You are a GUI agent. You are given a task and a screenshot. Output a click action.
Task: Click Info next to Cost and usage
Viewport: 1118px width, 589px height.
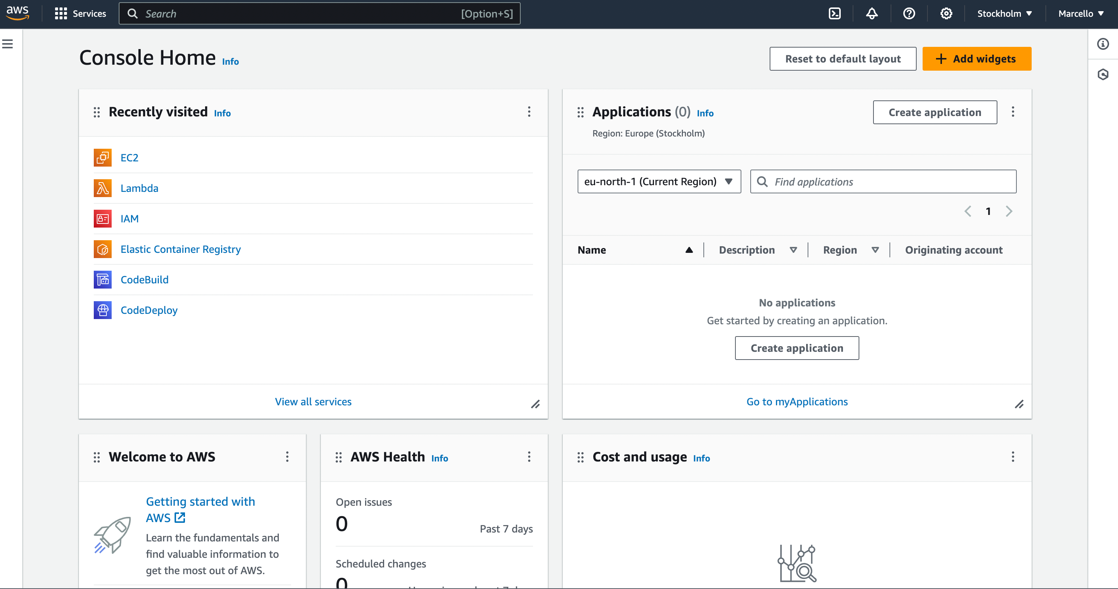(701, 458)
